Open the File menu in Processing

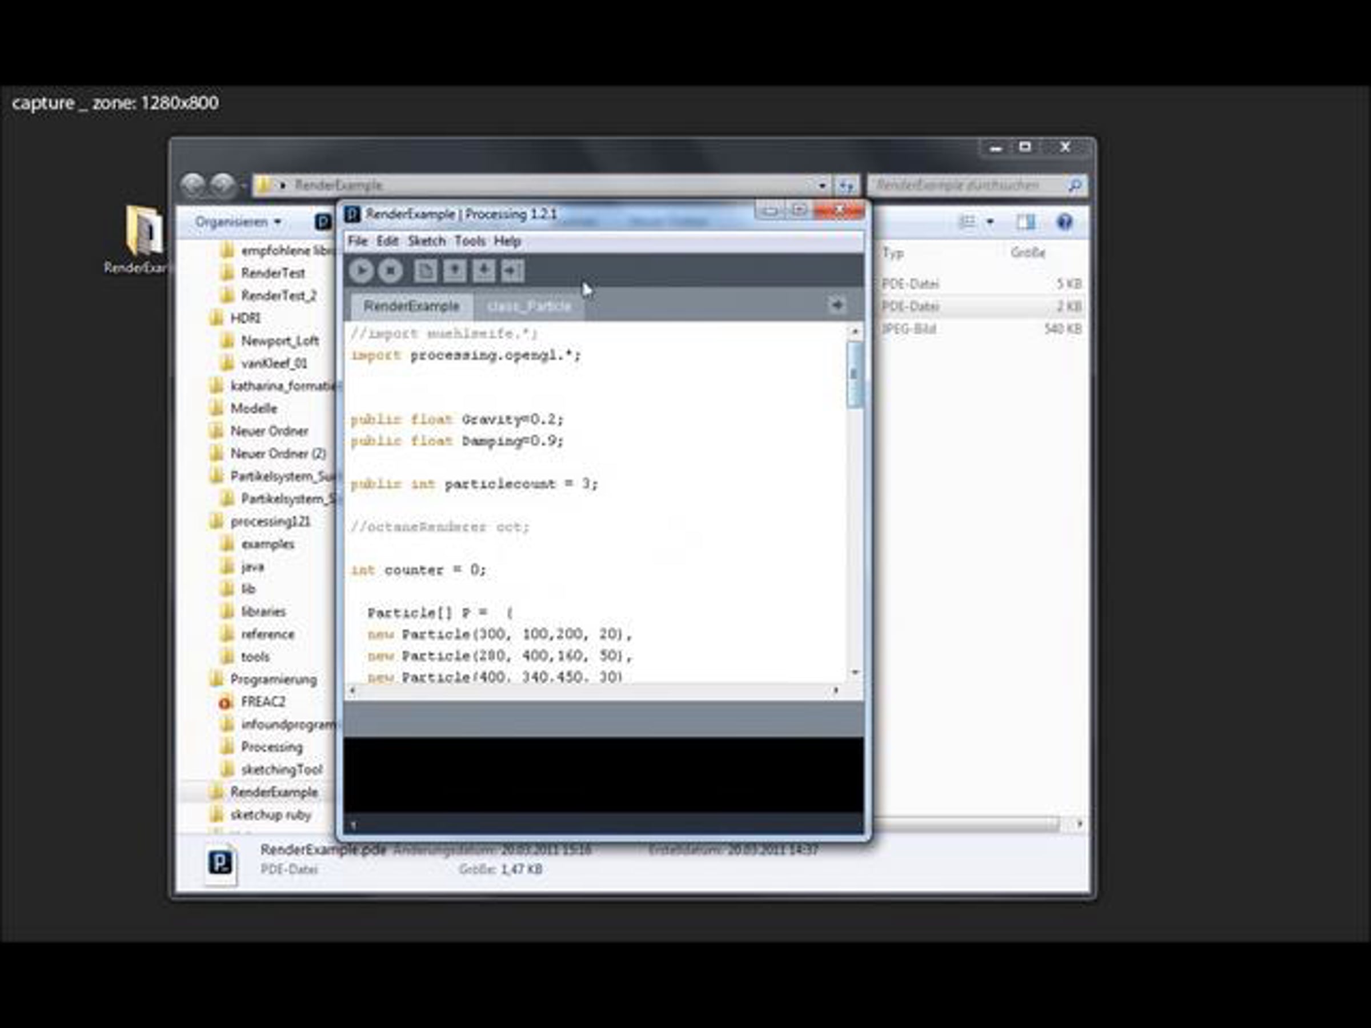358,241
